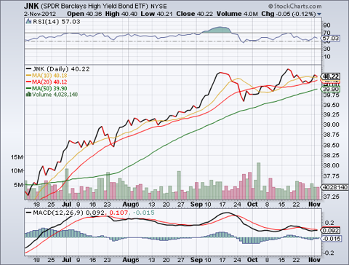Viewport: 349px width, 265px height.
Task: Click the 38.50 price axis label
Action: pos(331,145)
